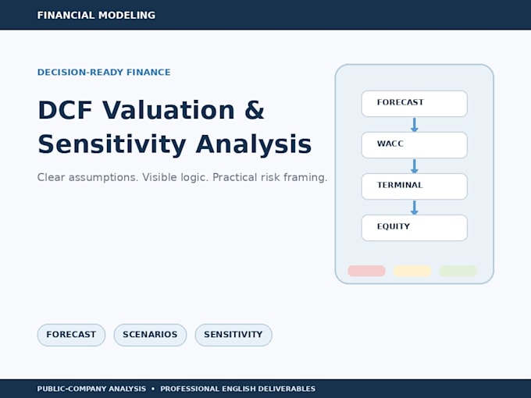Click the DCF Valuation & Sensitivity Analysis heading
This screenshot has width=531, height=398.
click(174, 127)
